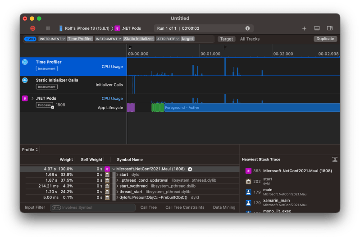Click the Static Initializer filter token

click(139, 39)
